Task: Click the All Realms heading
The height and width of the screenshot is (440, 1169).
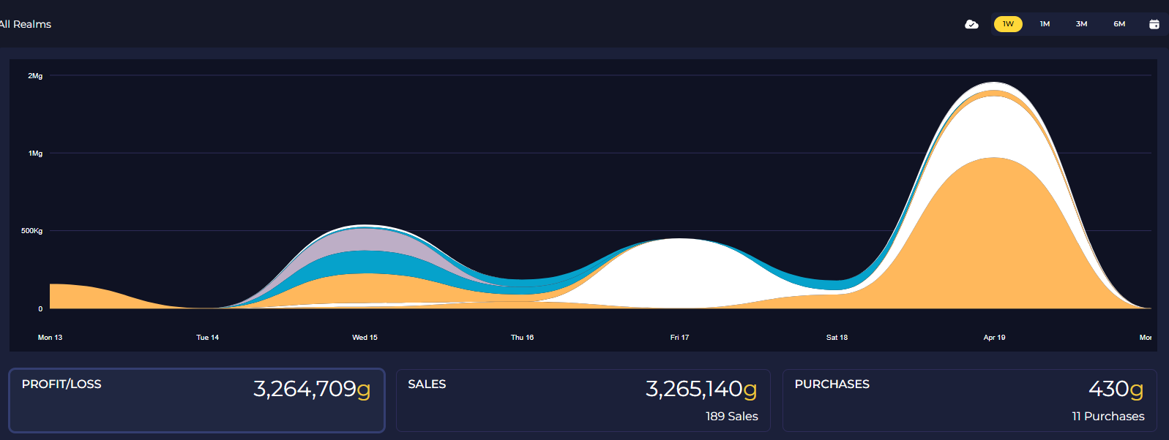Action: click(26, 24)
